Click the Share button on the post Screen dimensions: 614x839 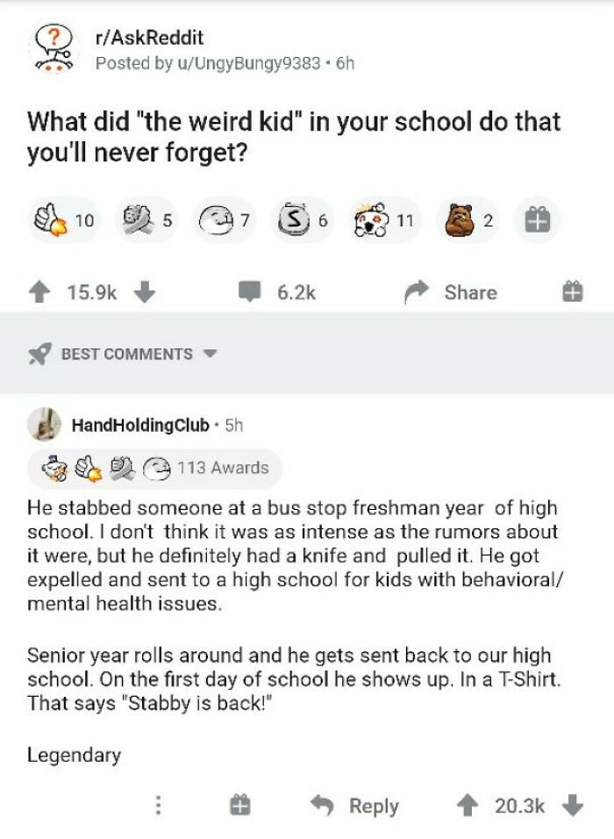tap(470, 292)
